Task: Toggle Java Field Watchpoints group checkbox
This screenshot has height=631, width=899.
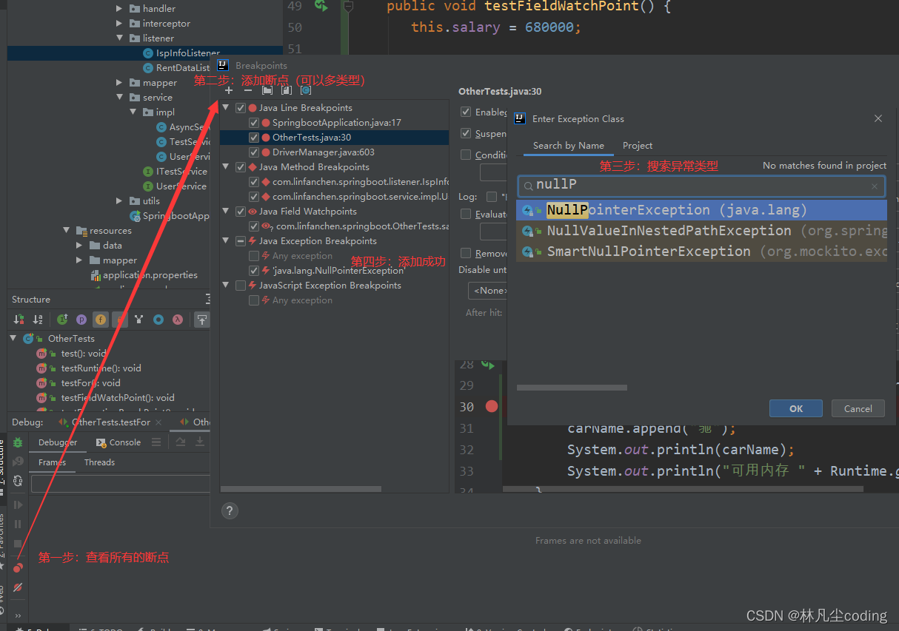Action: coord(241,212)
